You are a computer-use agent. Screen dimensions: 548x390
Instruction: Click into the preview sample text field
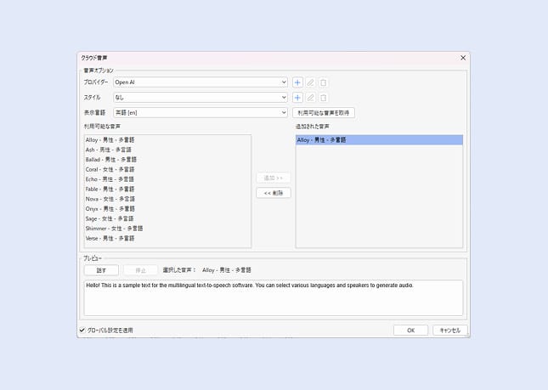coord(273,297)
